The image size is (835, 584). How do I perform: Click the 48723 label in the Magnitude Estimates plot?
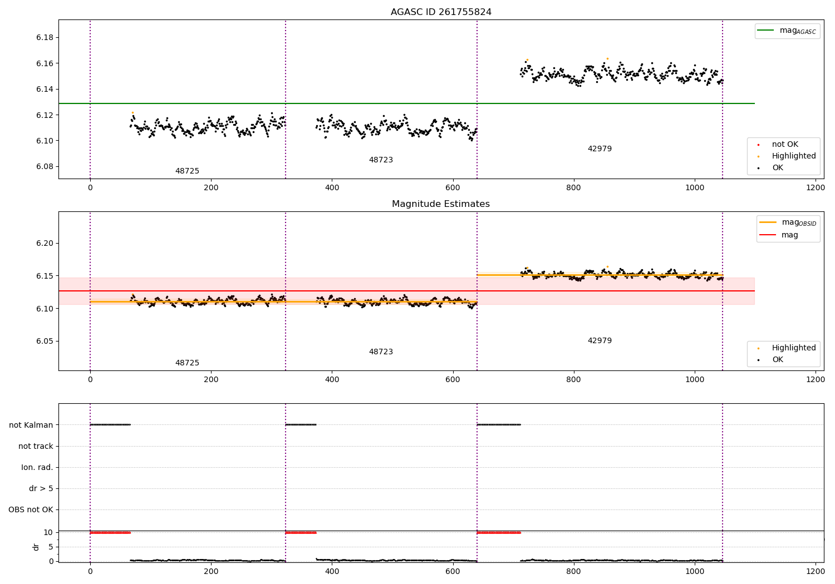[381, 352]
